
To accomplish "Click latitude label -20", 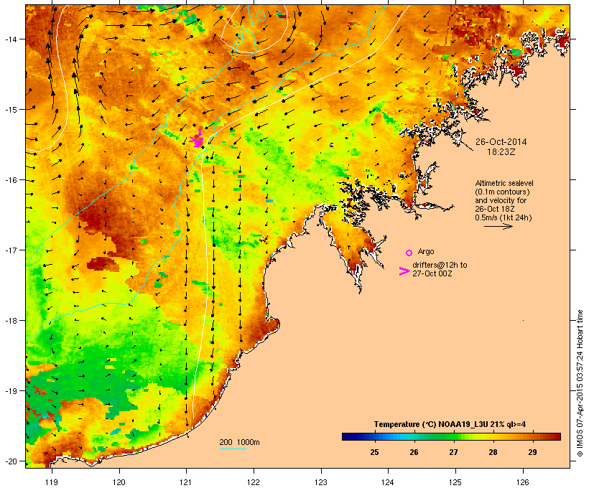I will click(x=10, y=461).
